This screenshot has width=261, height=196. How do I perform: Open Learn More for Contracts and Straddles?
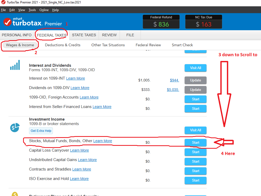coord(82,169)
